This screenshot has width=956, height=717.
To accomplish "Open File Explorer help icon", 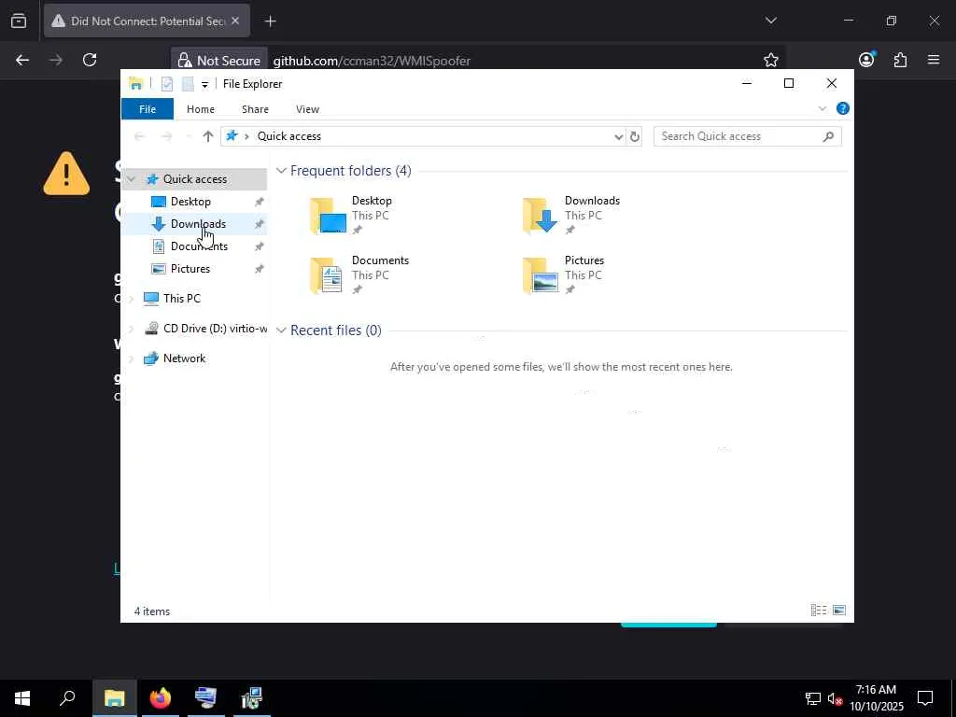I will [843, 108].
